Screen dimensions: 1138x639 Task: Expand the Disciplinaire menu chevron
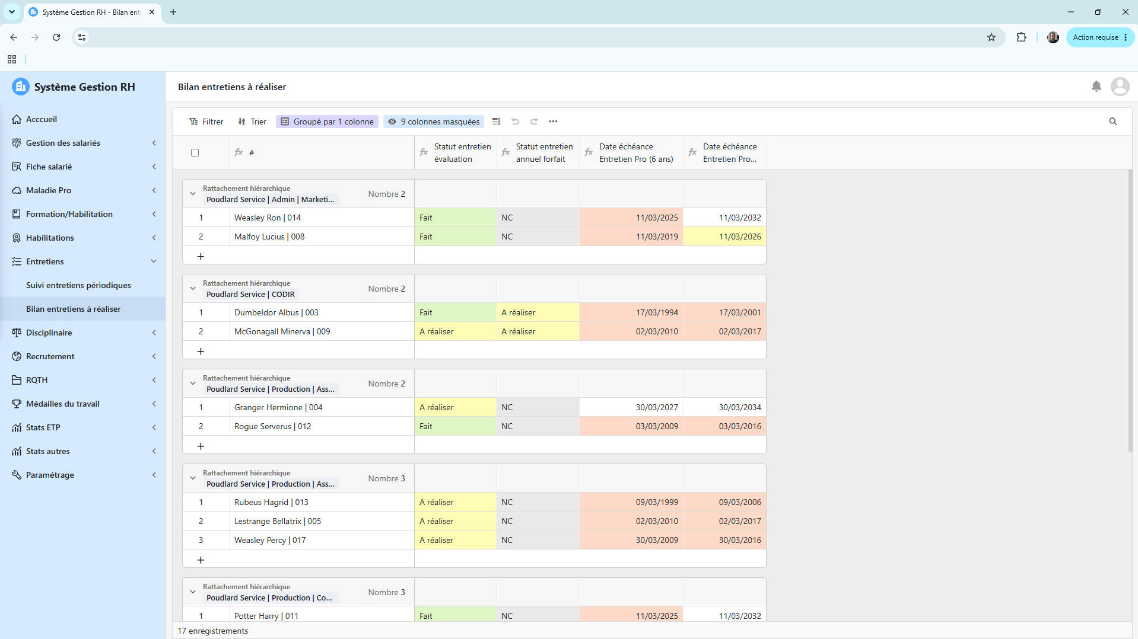tap(154, 333)
